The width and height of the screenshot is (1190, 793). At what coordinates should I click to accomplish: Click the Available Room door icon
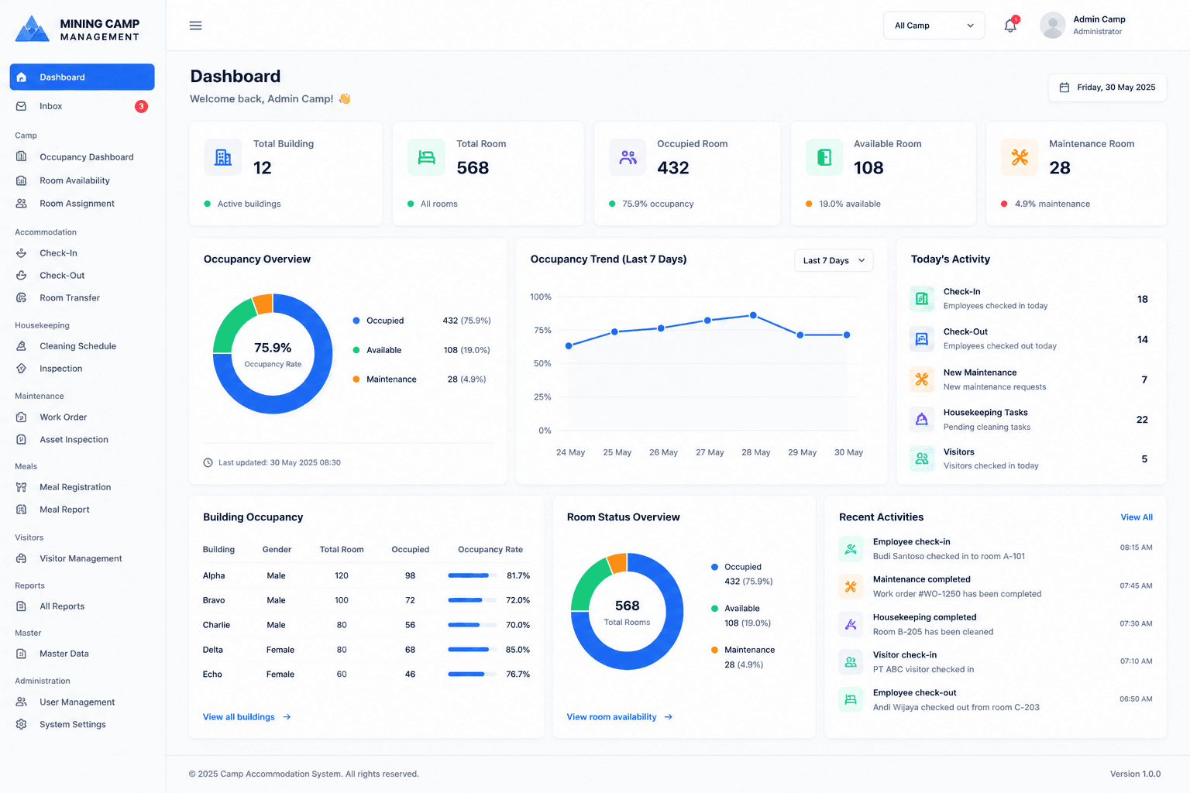click(824, 157)
